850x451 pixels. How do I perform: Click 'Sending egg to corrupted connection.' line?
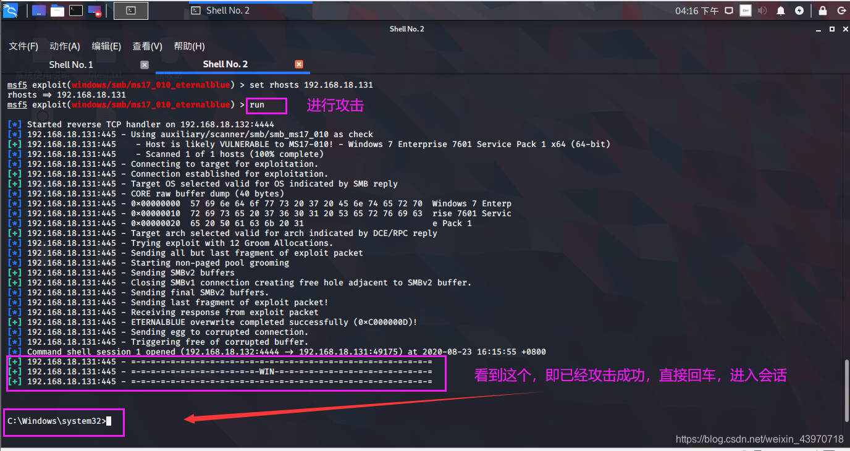tap(220, 332)
